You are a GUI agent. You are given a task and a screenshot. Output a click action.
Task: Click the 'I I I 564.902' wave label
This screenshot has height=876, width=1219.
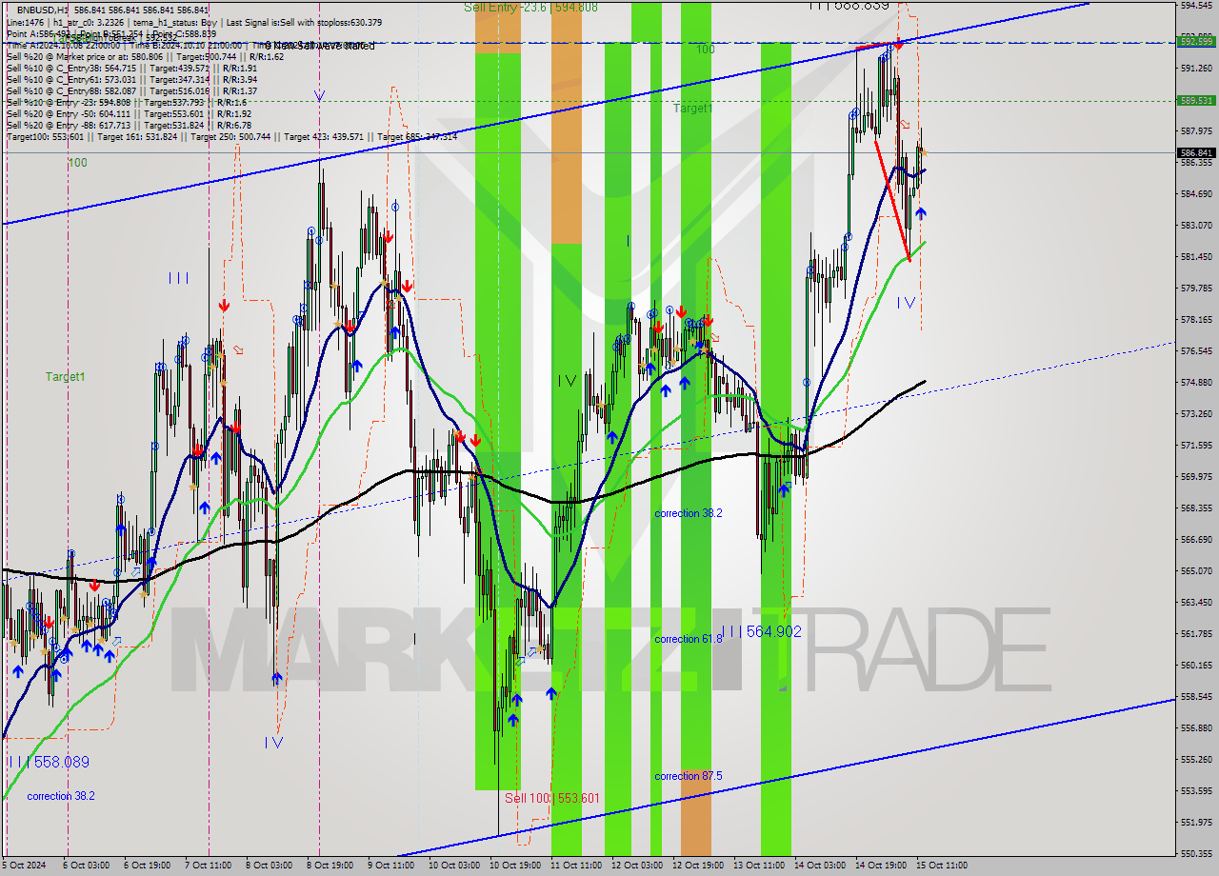(x=761, y=631)
